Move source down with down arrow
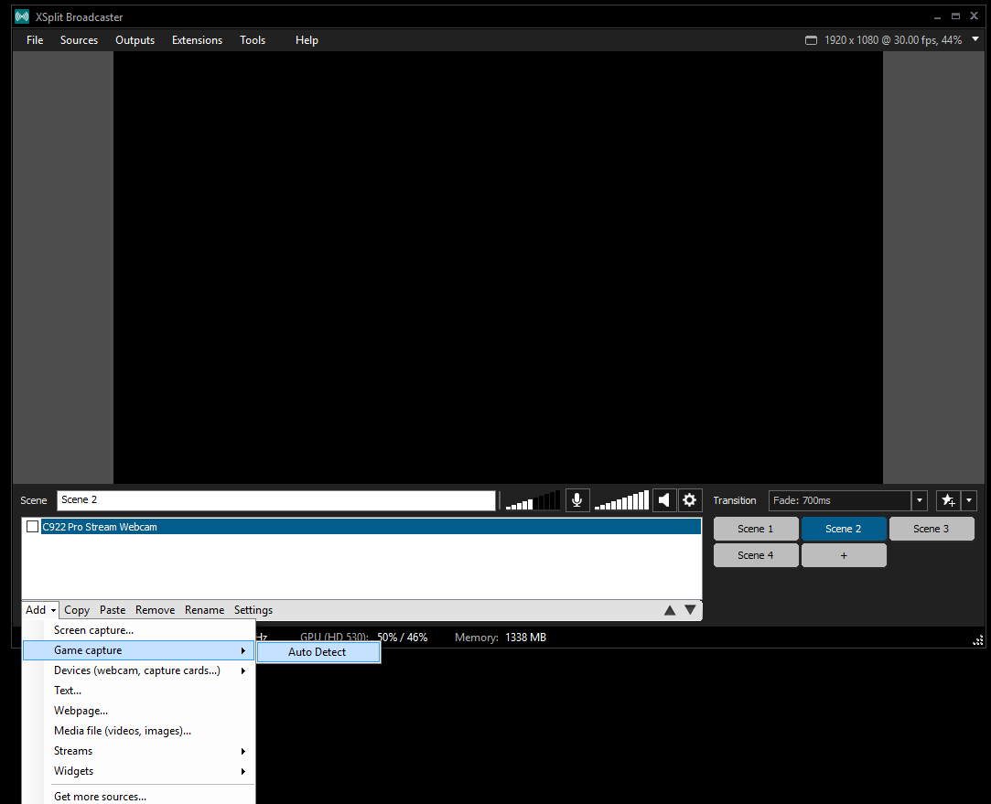991x804 pixels. (690, 610)
